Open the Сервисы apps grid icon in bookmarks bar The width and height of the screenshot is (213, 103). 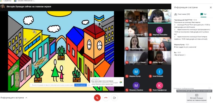point(1,1)
